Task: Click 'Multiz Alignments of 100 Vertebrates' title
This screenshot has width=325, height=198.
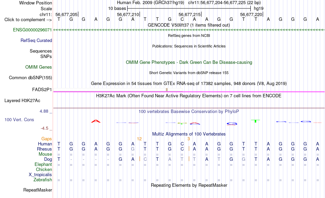Action: 189,134
